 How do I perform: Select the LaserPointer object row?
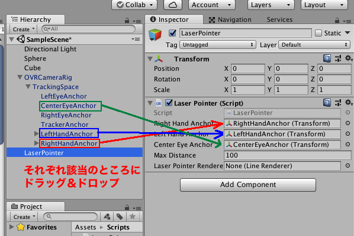tap(75, 153)
